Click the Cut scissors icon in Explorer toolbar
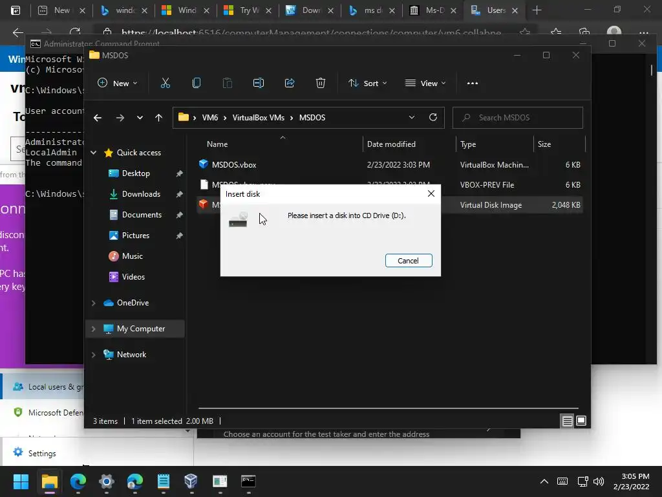The width and height of the screenshot is (662, 497). pyautogui.click(x=165, y=83)
